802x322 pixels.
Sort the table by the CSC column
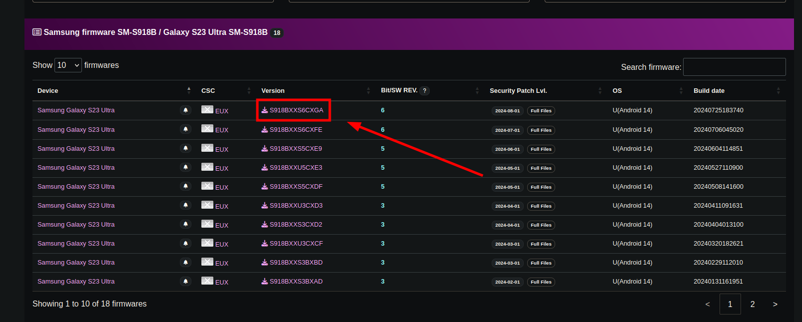(x=208, y=91)
